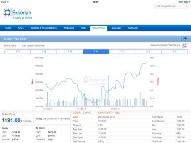Viewport: 191px width, 143px height.
Task: Tap the Last Trade time 10:55
Action: pyautogui.click(x=179, y=117)
